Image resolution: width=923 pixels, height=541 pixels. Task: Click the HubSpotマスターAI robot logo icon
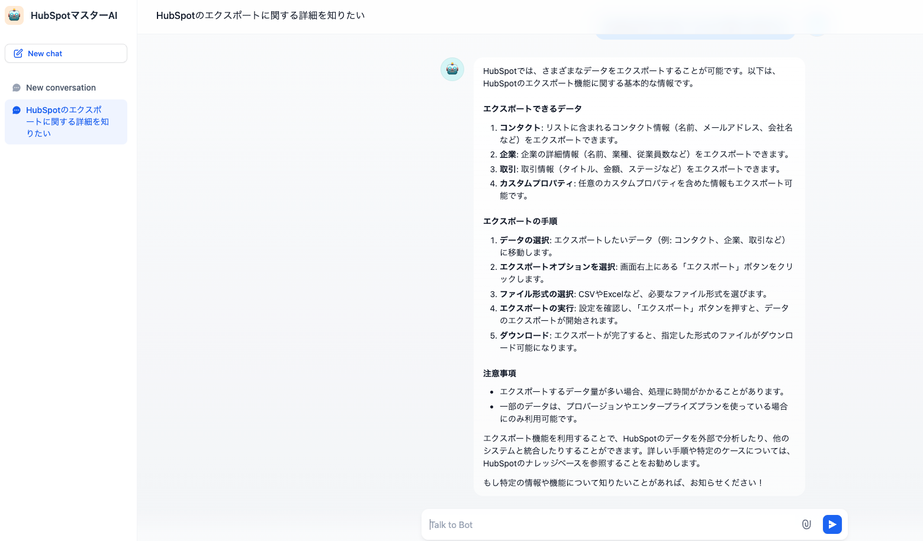14,15
